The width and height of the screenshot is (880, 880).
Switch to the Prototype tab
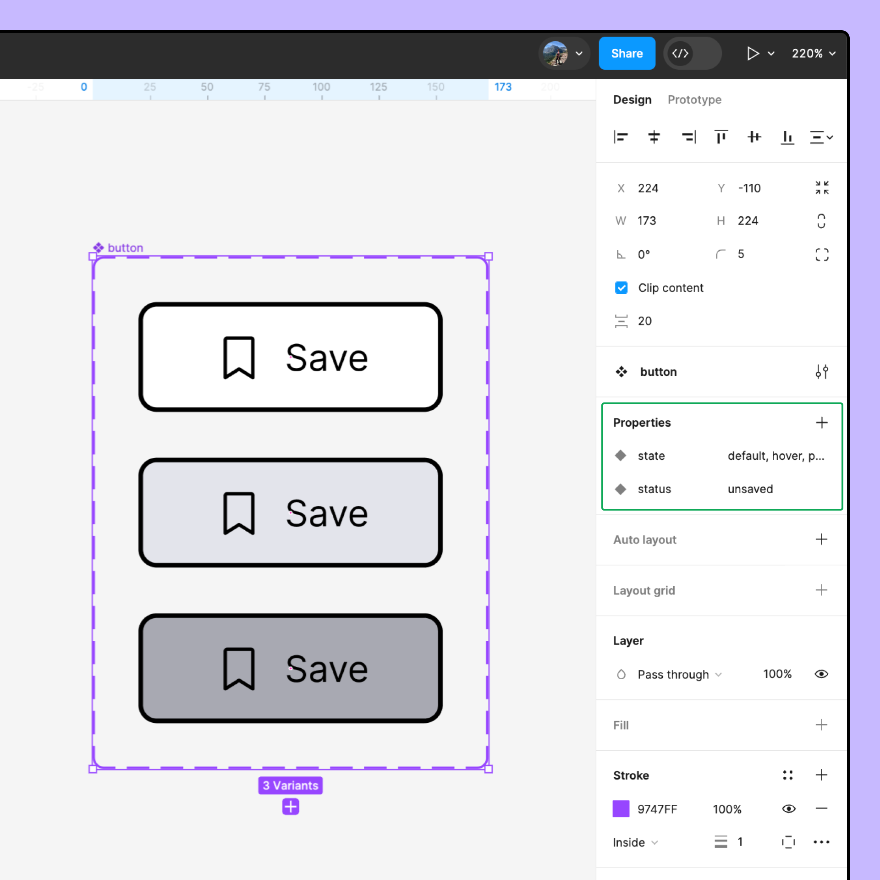694,100
